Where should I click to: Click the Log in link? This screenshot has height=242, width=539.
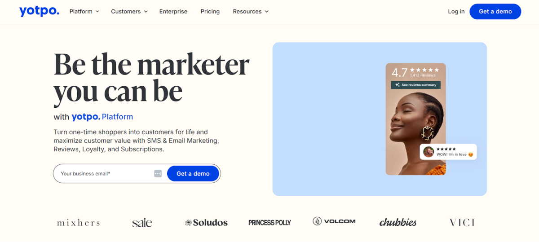tap(456, 12)
